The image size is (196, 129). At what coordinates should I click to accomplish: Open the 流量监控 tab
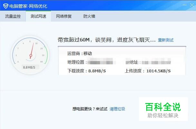13,16
